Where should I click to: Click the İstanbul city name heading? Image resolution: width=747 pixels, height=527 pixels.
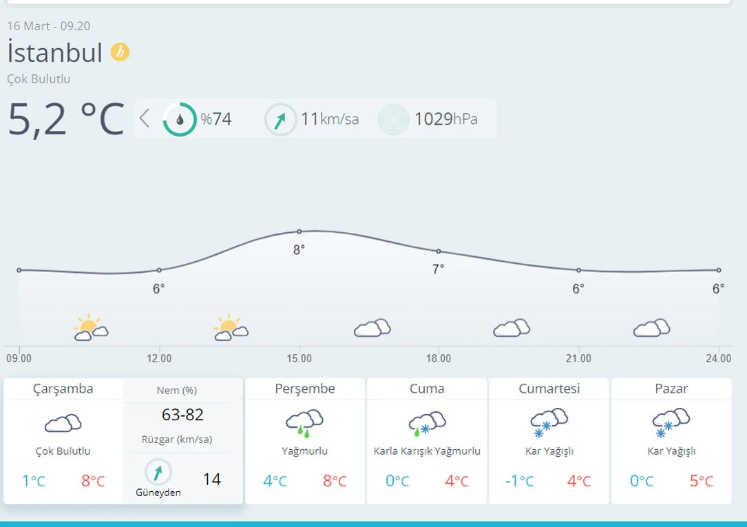55,53
